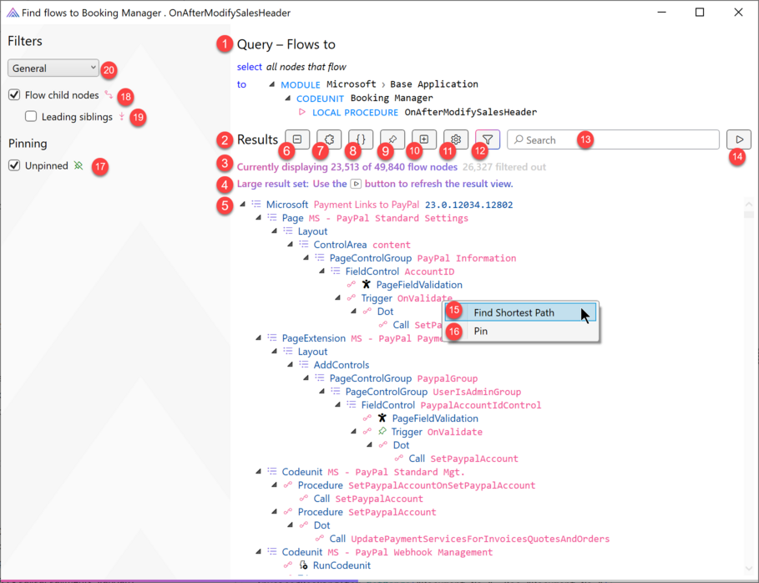The height and width of the screenshot is (583, 759).
Task: Select the RunCodeunit tree row
Action: (x=326, y=565)
